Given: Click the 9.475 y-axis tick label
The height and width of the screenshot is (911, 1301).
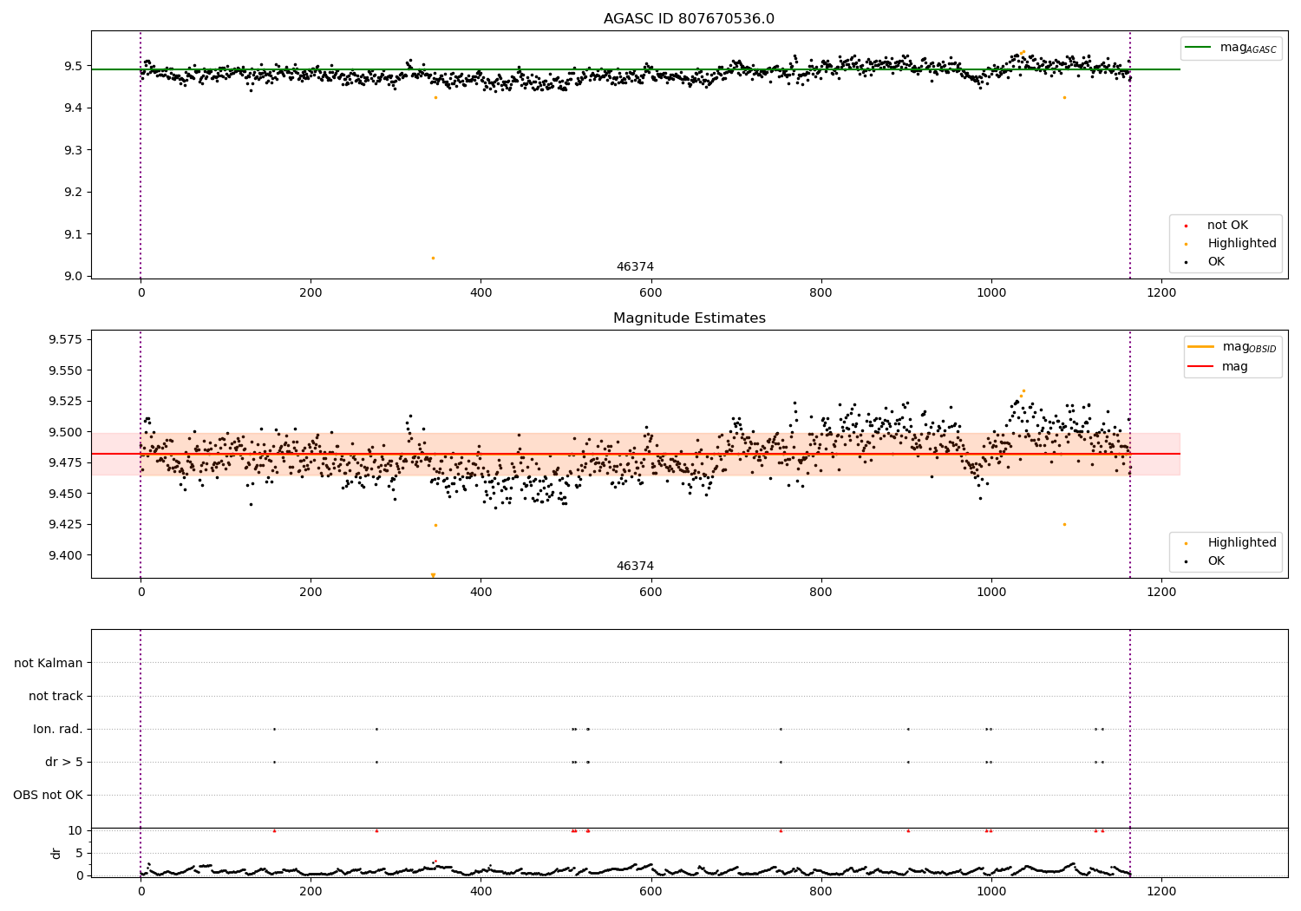Looking at the screenshot, I should coord(66,463).
